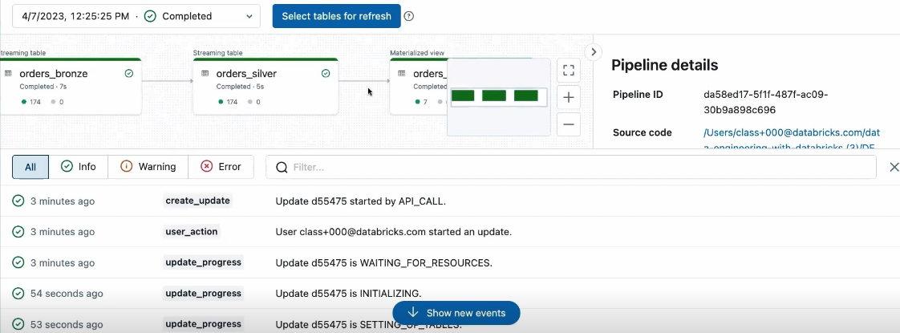Click the event log Filter text field
This screenshot has width=900, height=333.
571,167
